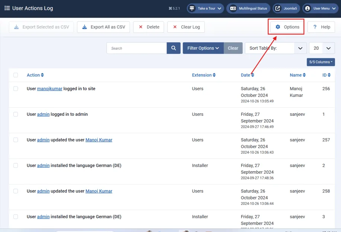Click the sort arrows icon next to Extension

[x=214, y=75]
